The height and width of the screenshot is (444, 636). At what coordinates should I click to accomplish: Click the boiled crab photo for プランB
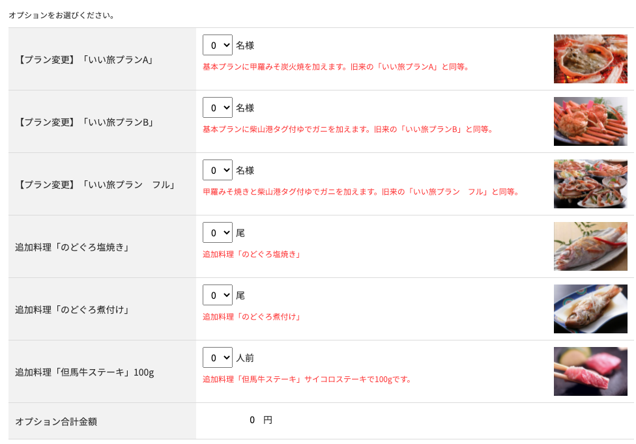(590, 121)
